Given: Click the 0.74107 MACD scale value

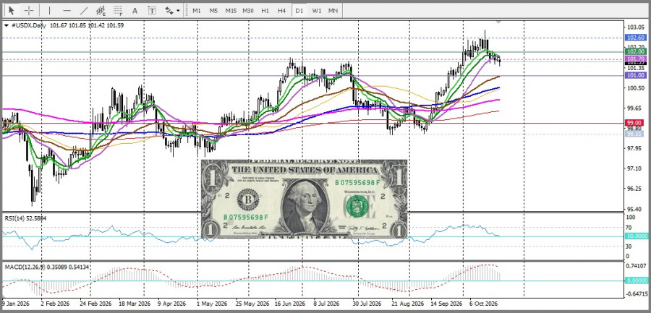Looking at the screenshot, I should 637,266.
